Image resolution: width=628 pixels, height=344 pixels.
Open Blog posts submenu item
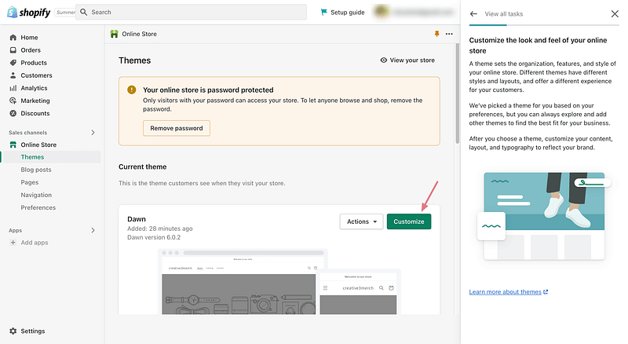coord(36,170)
